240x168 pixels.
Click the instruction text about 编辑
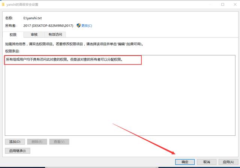pos(74,44)
